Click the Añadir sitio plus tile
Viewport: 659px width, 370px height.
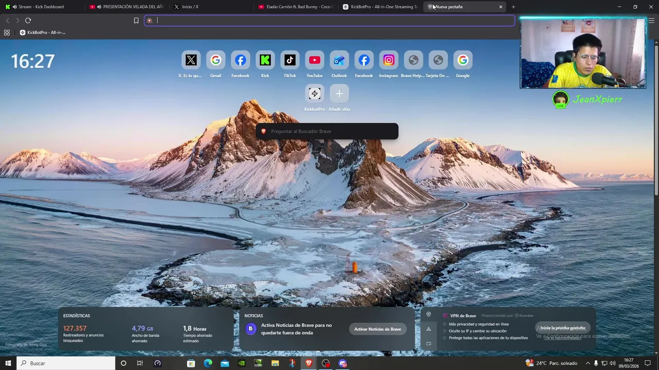(339, 94)
